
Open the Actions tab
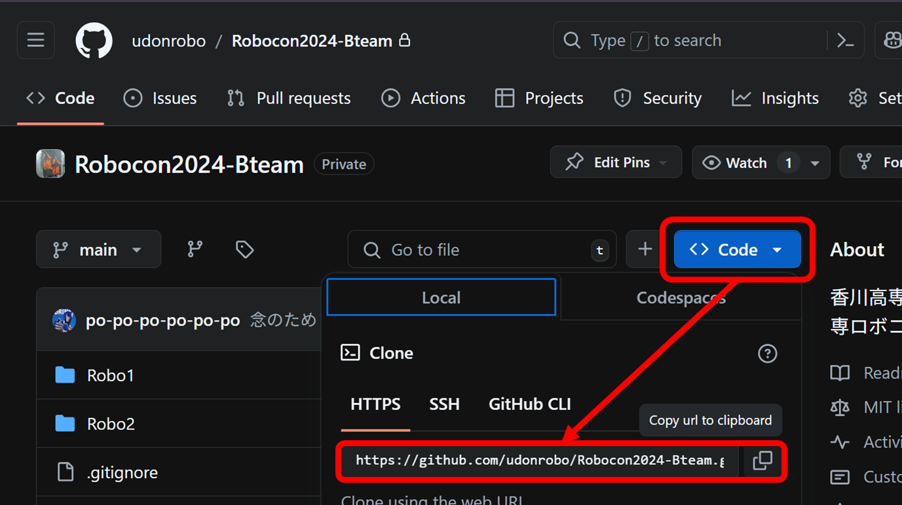coord(423,98)
